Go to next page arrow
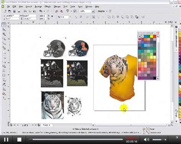 click(33, 125)
